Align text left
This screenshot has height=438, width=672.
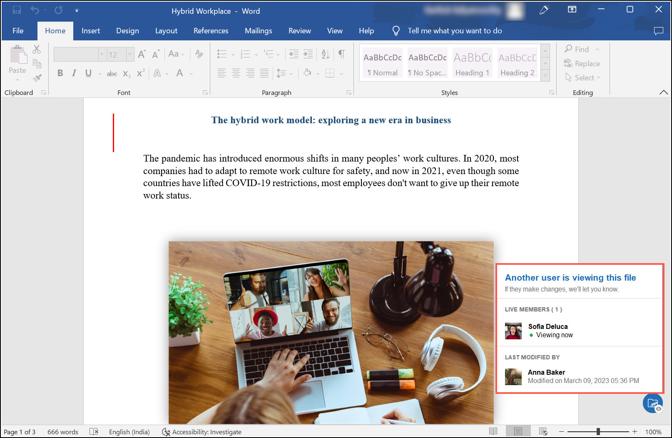[222, 73]
